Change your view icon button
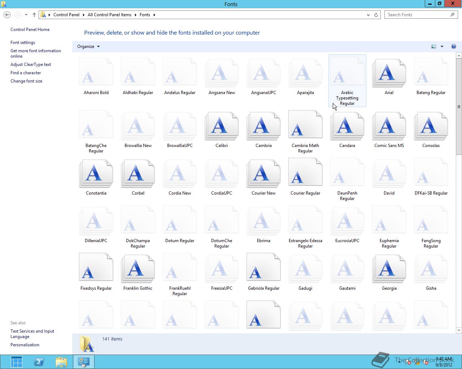The width and height of the screenshot is (462, 369). tap(433, 46)
